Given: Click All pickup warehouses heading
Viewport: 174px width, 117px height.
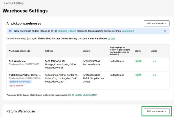Looking at the screenshot, I should 24,23.
